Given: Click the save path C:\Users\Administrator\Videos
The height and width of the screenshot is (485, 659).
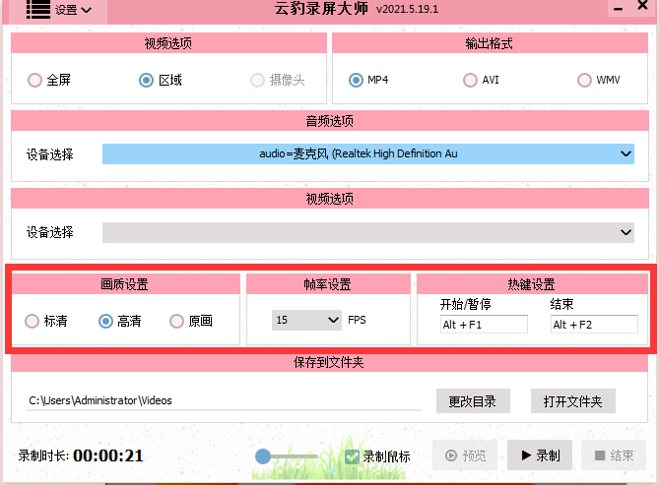Looking at the screenshot, I should 100,400.
